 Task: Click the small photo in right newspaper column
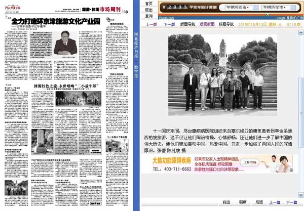pyautogui.click(x=117, y=145)
